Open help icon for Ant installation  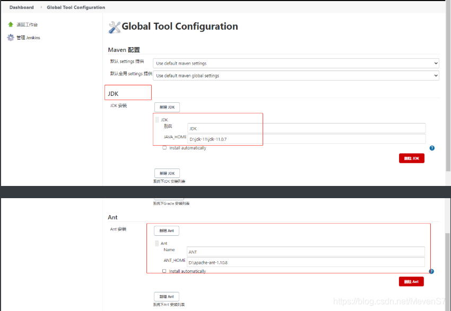[x=431, y=271]
